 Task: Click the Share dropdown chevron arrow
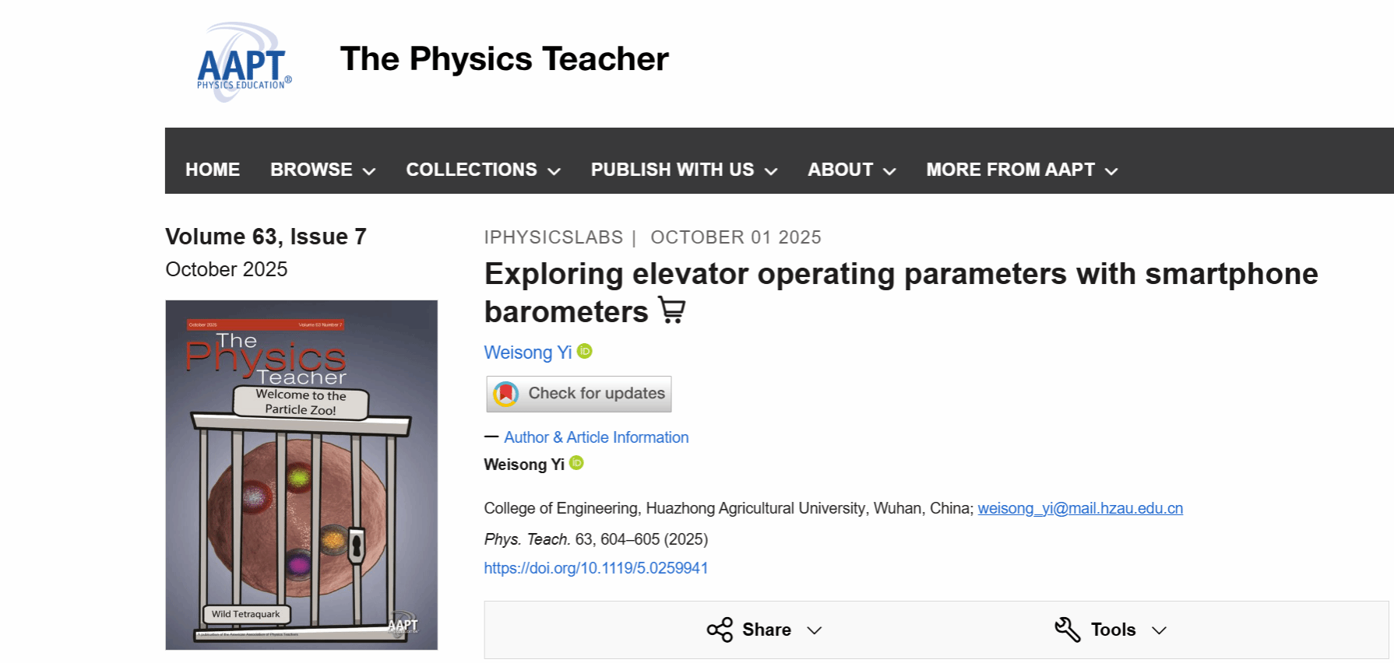click(x=815, y=630)
